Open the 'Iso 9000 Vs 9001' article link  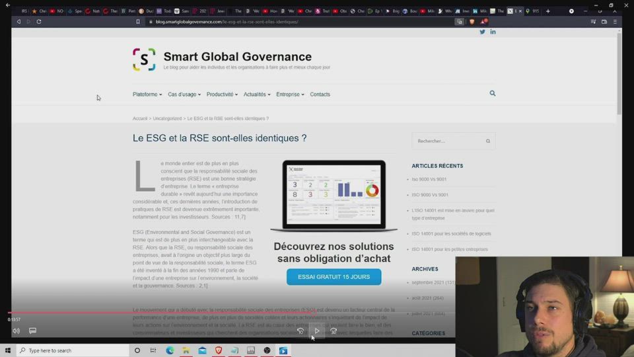point(429,179)
